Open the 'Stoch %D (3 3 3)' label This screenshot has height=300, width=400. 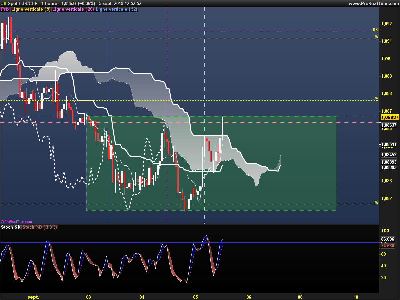(40, 227)
